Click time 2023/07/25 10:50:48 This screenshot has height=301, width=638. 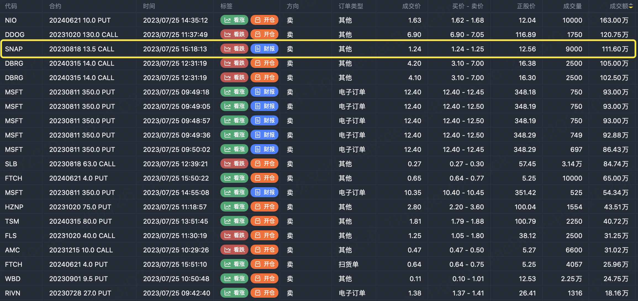coord(176,279)
